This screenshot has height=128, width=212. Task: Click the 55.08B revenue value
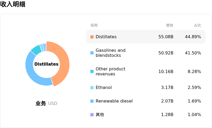[166, 37]
